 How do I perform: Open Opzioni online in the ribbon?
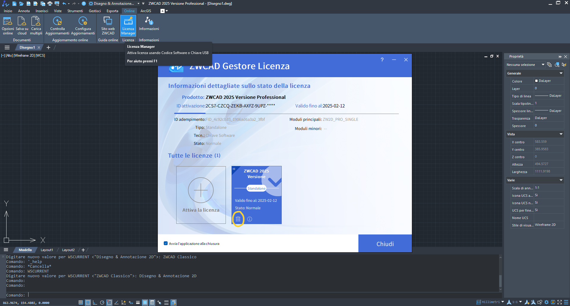click(x=8, y=26)
